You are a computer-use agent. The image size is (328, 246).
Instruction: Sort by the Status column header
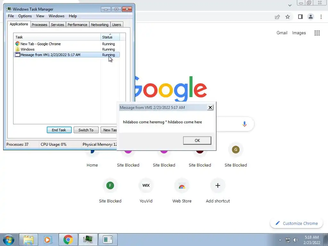110,37
